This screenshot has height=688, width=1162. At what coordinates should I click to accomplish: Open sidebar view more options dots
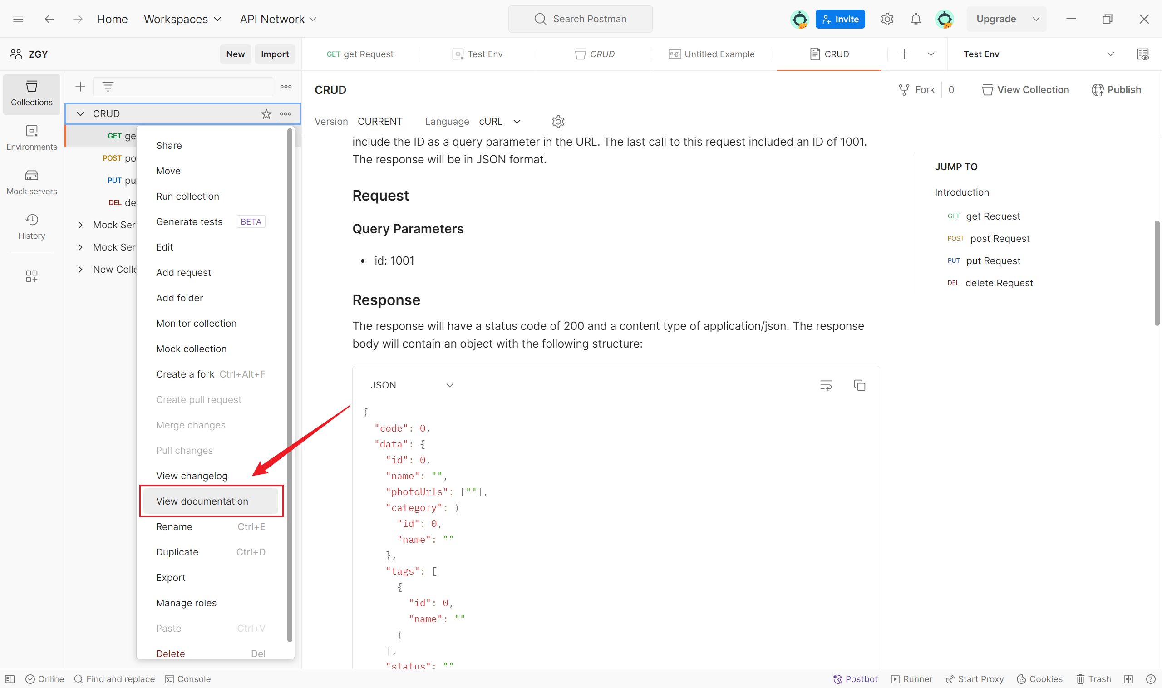point(286,87)
